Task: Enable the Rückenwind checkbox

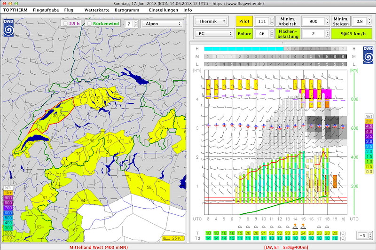Action: [x=89, y=23]
